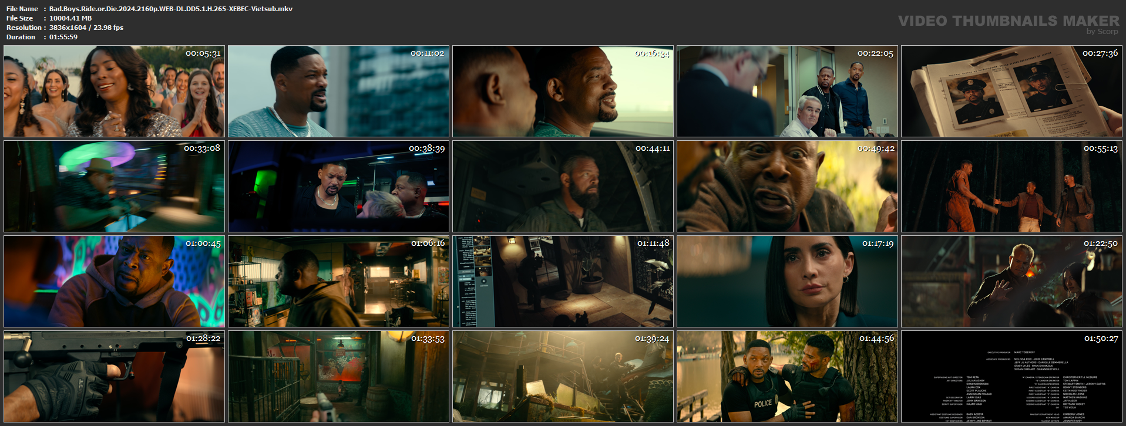Pick the thumbnail at 01:17:19
This screenshot has width=1126, height=426.
tap(787, 281)
